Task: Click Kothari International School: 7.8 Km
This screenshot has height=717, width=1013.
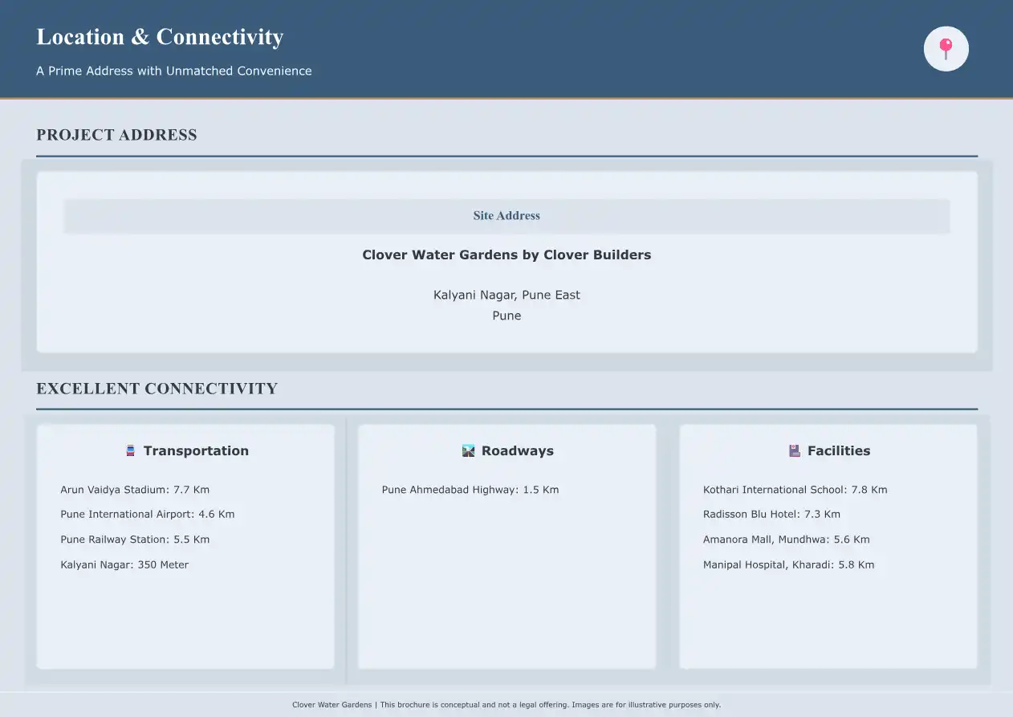Action: [x=795, y=490]
